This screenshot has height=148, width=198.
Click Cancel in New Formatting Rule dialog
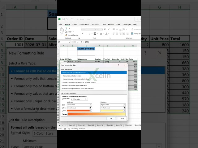pos(122,118)
